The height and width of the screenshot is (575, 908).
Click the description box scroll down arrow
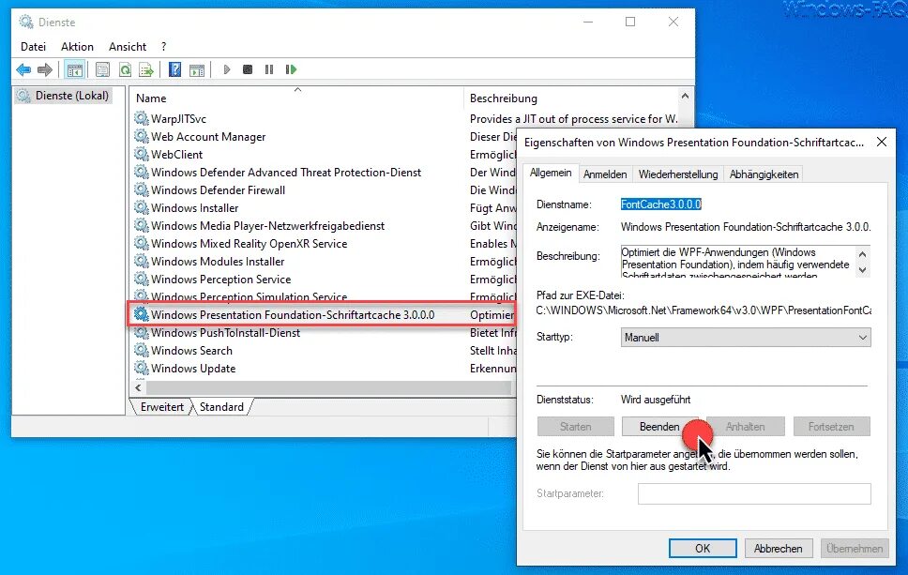click(x=862, y=270)
